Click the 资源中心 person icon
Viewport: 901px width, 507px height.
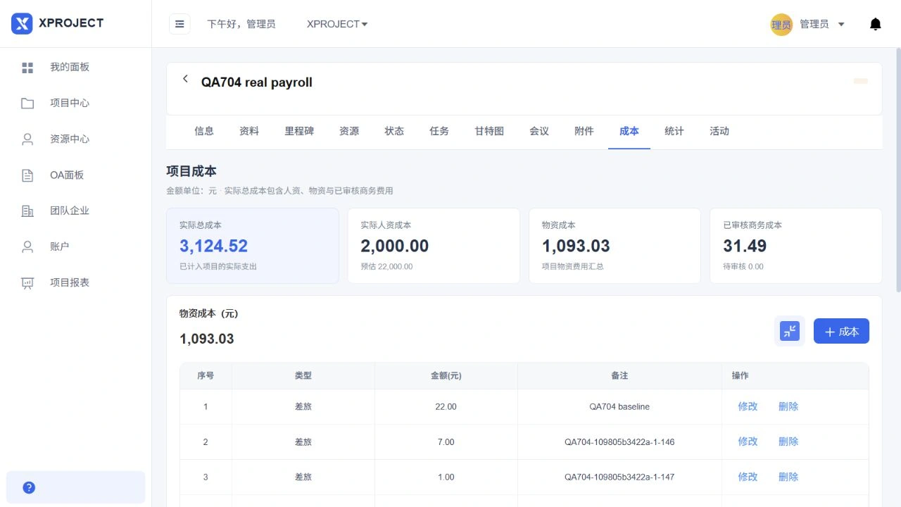pyautogui.click(x=27, y=139)
